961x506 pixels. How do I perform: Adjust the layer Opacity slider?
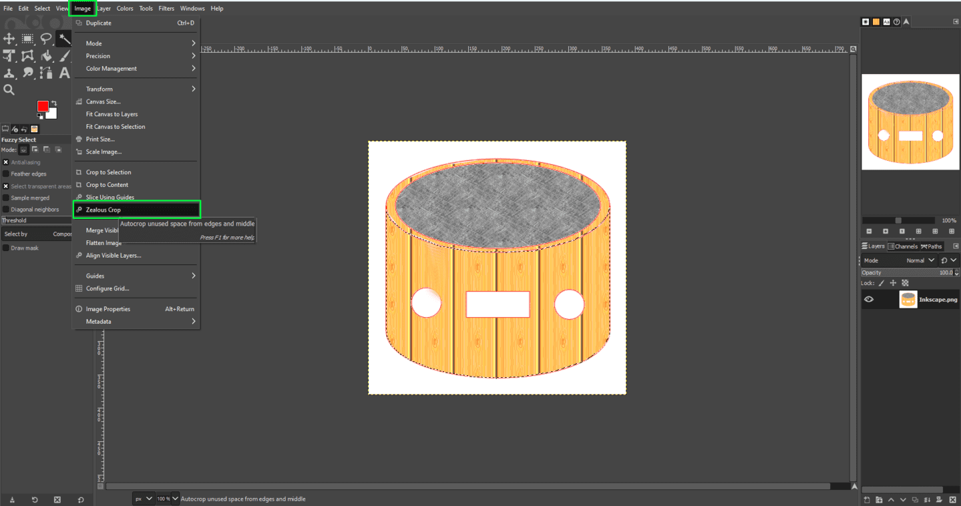pos(910,272)
